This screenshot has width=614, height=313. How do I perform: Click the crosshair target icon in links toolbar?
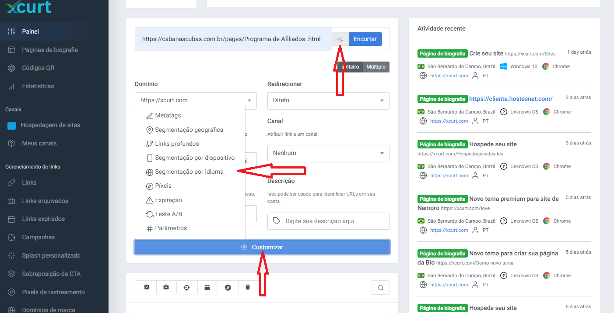187,287
